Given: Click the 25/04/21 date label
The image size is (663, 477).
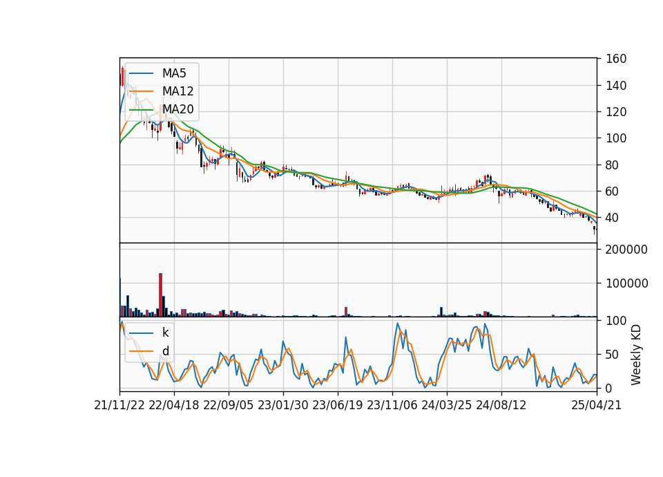Looking at the screenshot, I should click(x=596, y=405).
